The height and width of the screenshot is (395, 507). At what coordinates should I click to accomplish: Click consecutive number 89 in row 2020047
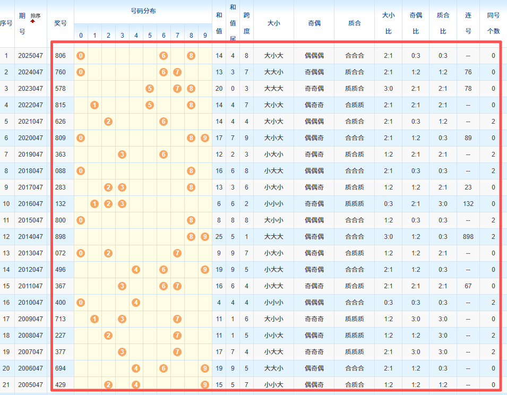tap(468, 138)
